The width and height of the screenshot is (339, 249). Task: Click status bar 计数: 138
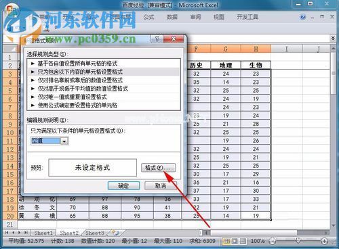click(x=62, y=241)
